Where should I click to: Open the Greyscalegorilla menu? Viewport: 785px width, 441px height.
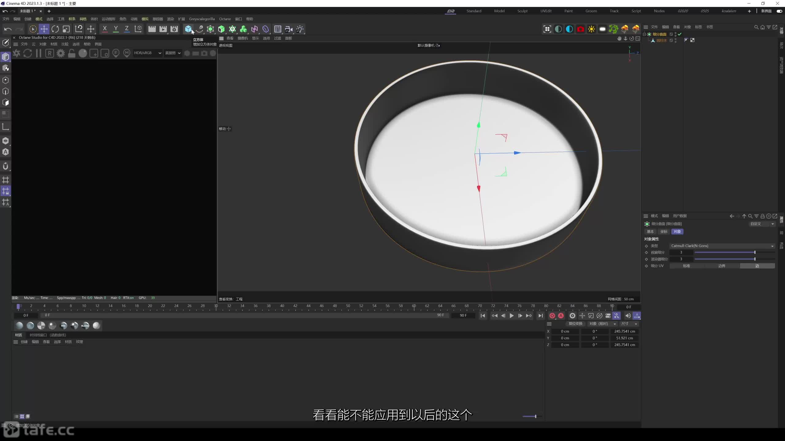point(202,19)
